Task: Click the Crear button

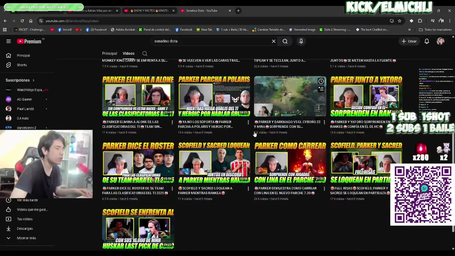Action: click(409, 41)
